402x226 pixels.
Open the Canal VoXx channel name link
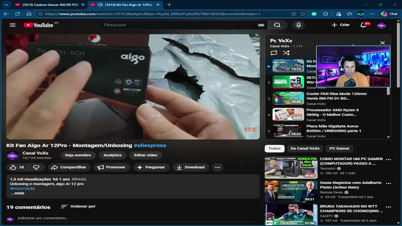pos(35,153)
